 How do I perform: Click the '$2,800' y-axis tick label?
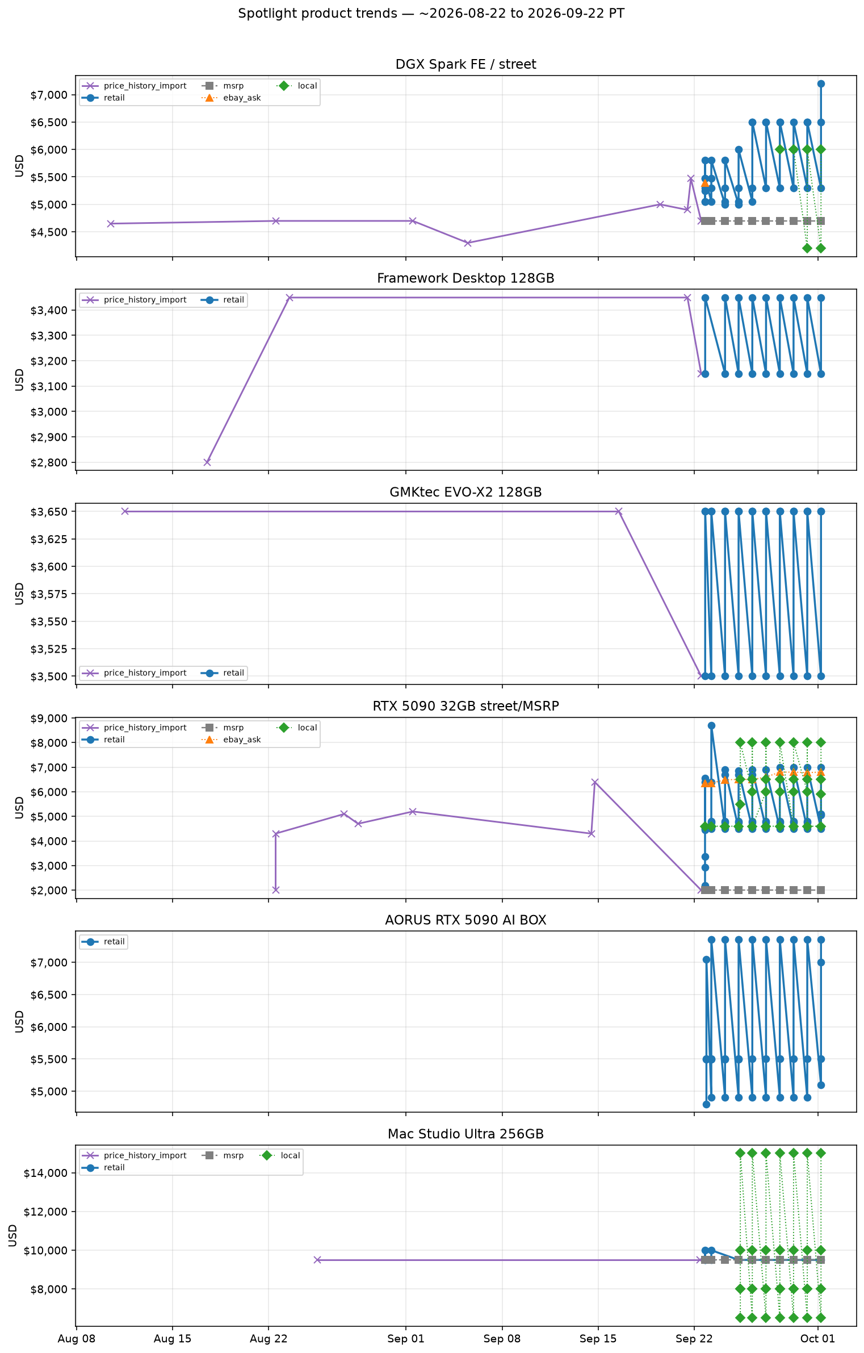click(x=49, y=462)
